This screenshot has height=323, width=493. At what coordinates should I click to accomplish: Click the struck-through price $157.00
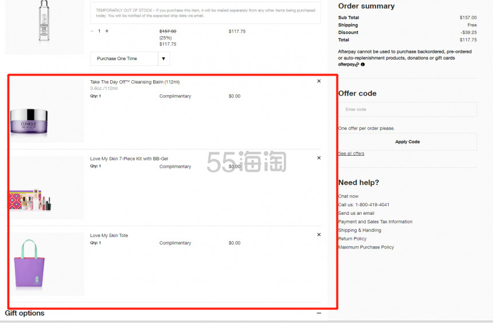[168, 31]
